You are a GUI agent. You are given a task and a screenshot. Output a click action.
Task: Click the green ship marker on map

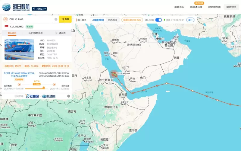114,74
